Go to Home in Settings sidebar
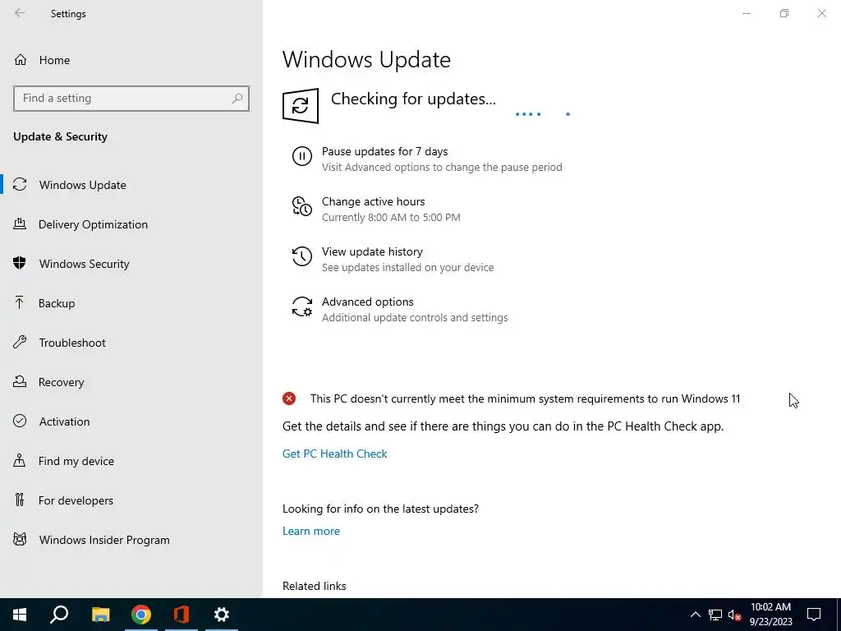The image size is (841, 631). coord(131,60)
